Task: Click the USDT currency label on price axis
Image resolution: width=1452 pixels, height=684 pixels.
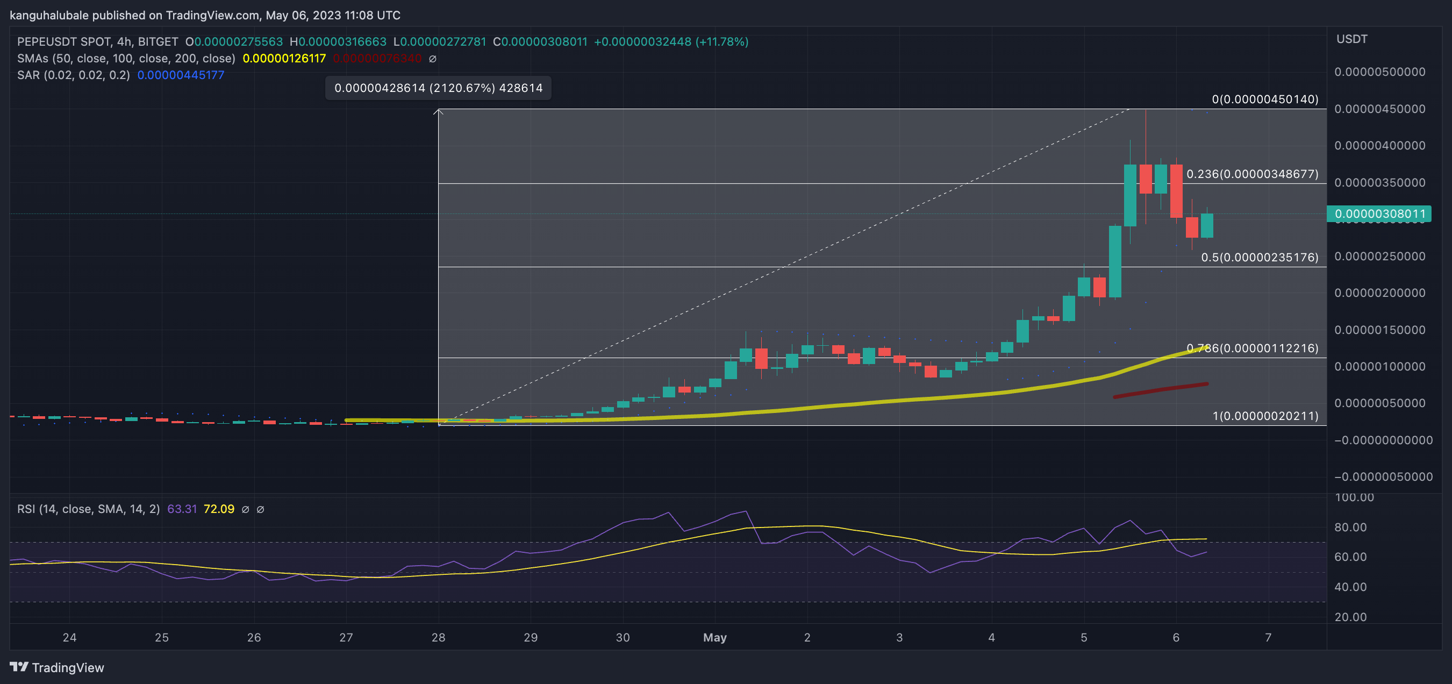Action: tap(1351, 39)
